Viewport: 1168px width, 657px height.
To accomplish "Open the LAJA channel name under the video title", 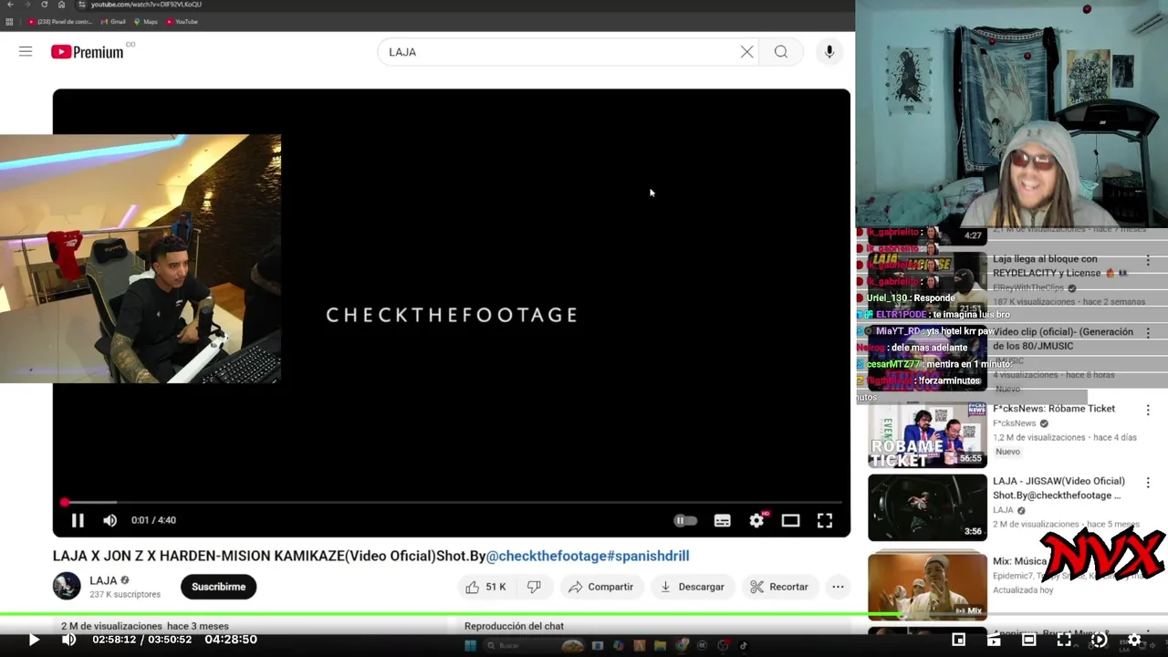I will click(103, 580).
